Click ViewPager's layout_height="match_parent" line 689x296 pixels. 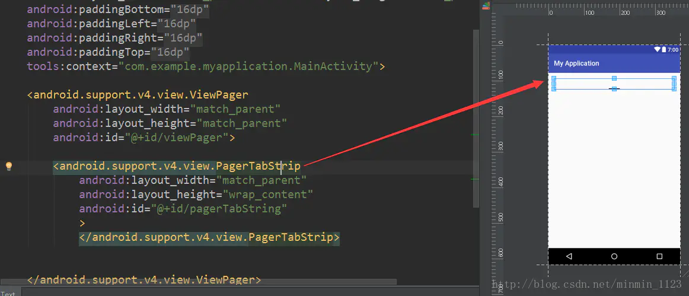click(170, 123)
